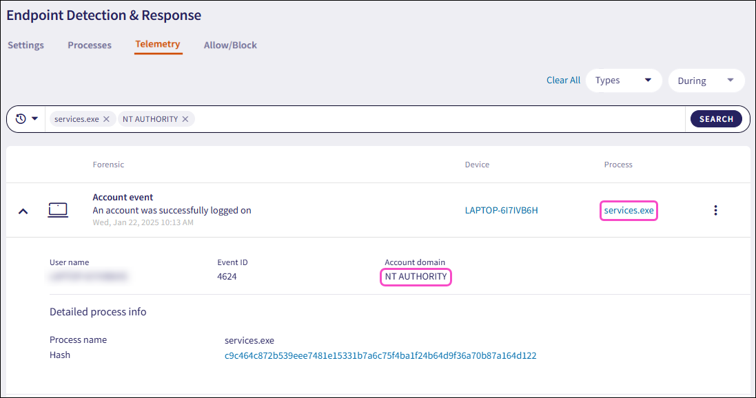The image size is (756, 398).
Task: Switch to the Processes tab
Action: (90, 45)
